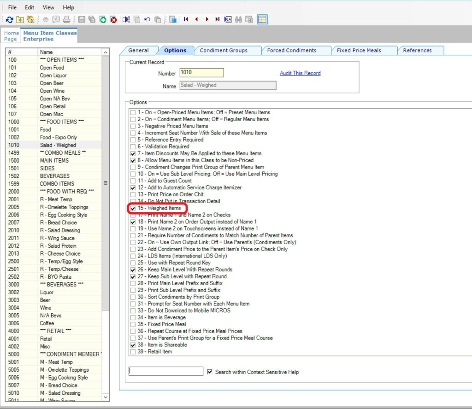Viewport: 472px width, 409px height.
Task: Click the Audit This Record link
Action: coord(300,73)
